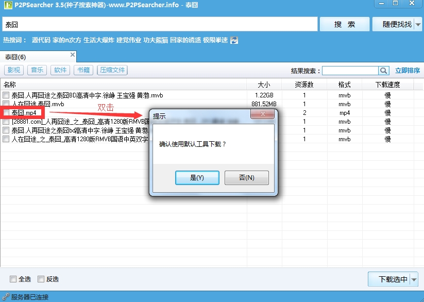Sort by the 格式 column header
Viewport: 424px width, 302px height.
344,85
